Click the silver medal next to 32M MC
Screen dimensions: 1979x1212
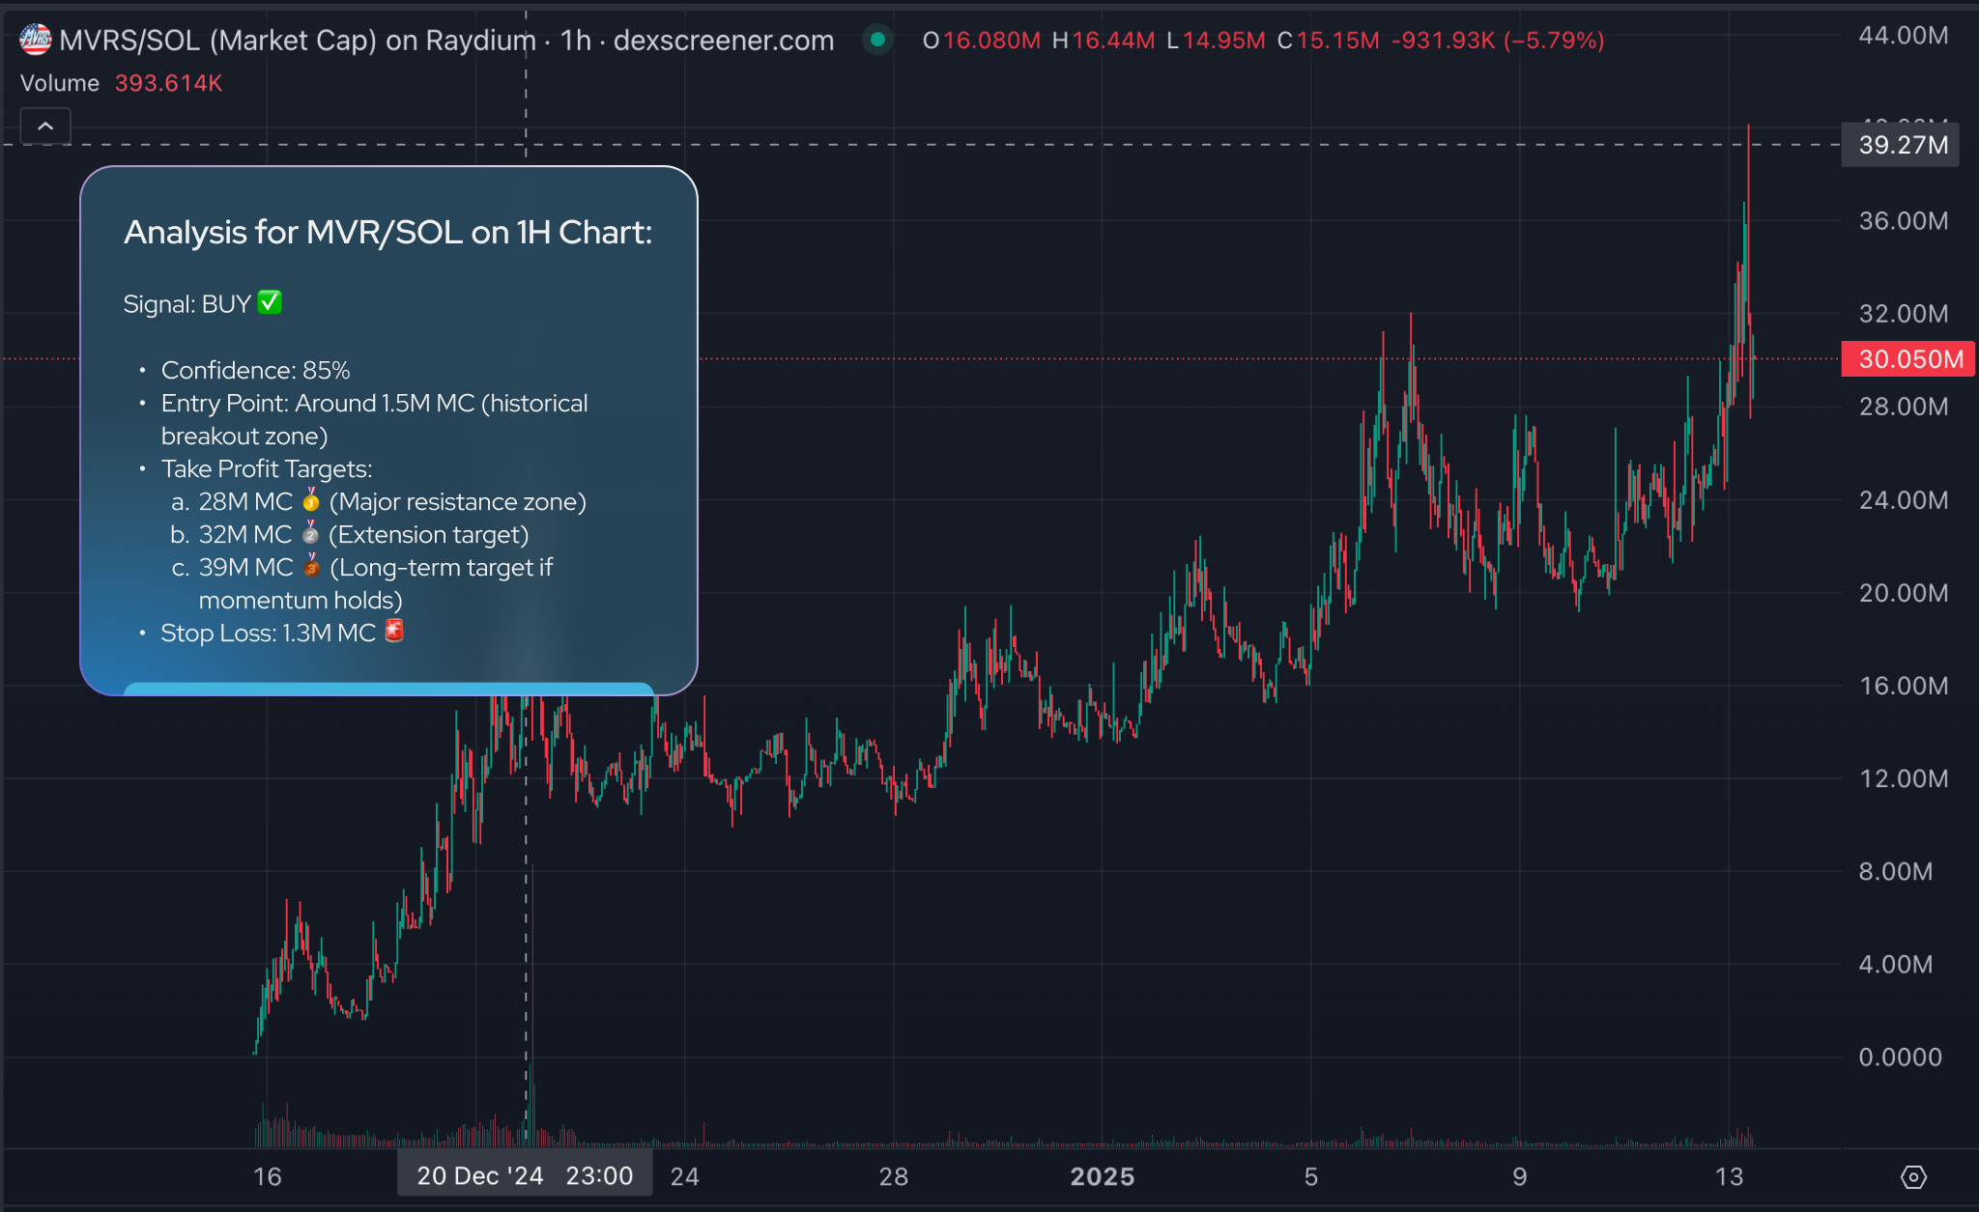click(310, 533)
